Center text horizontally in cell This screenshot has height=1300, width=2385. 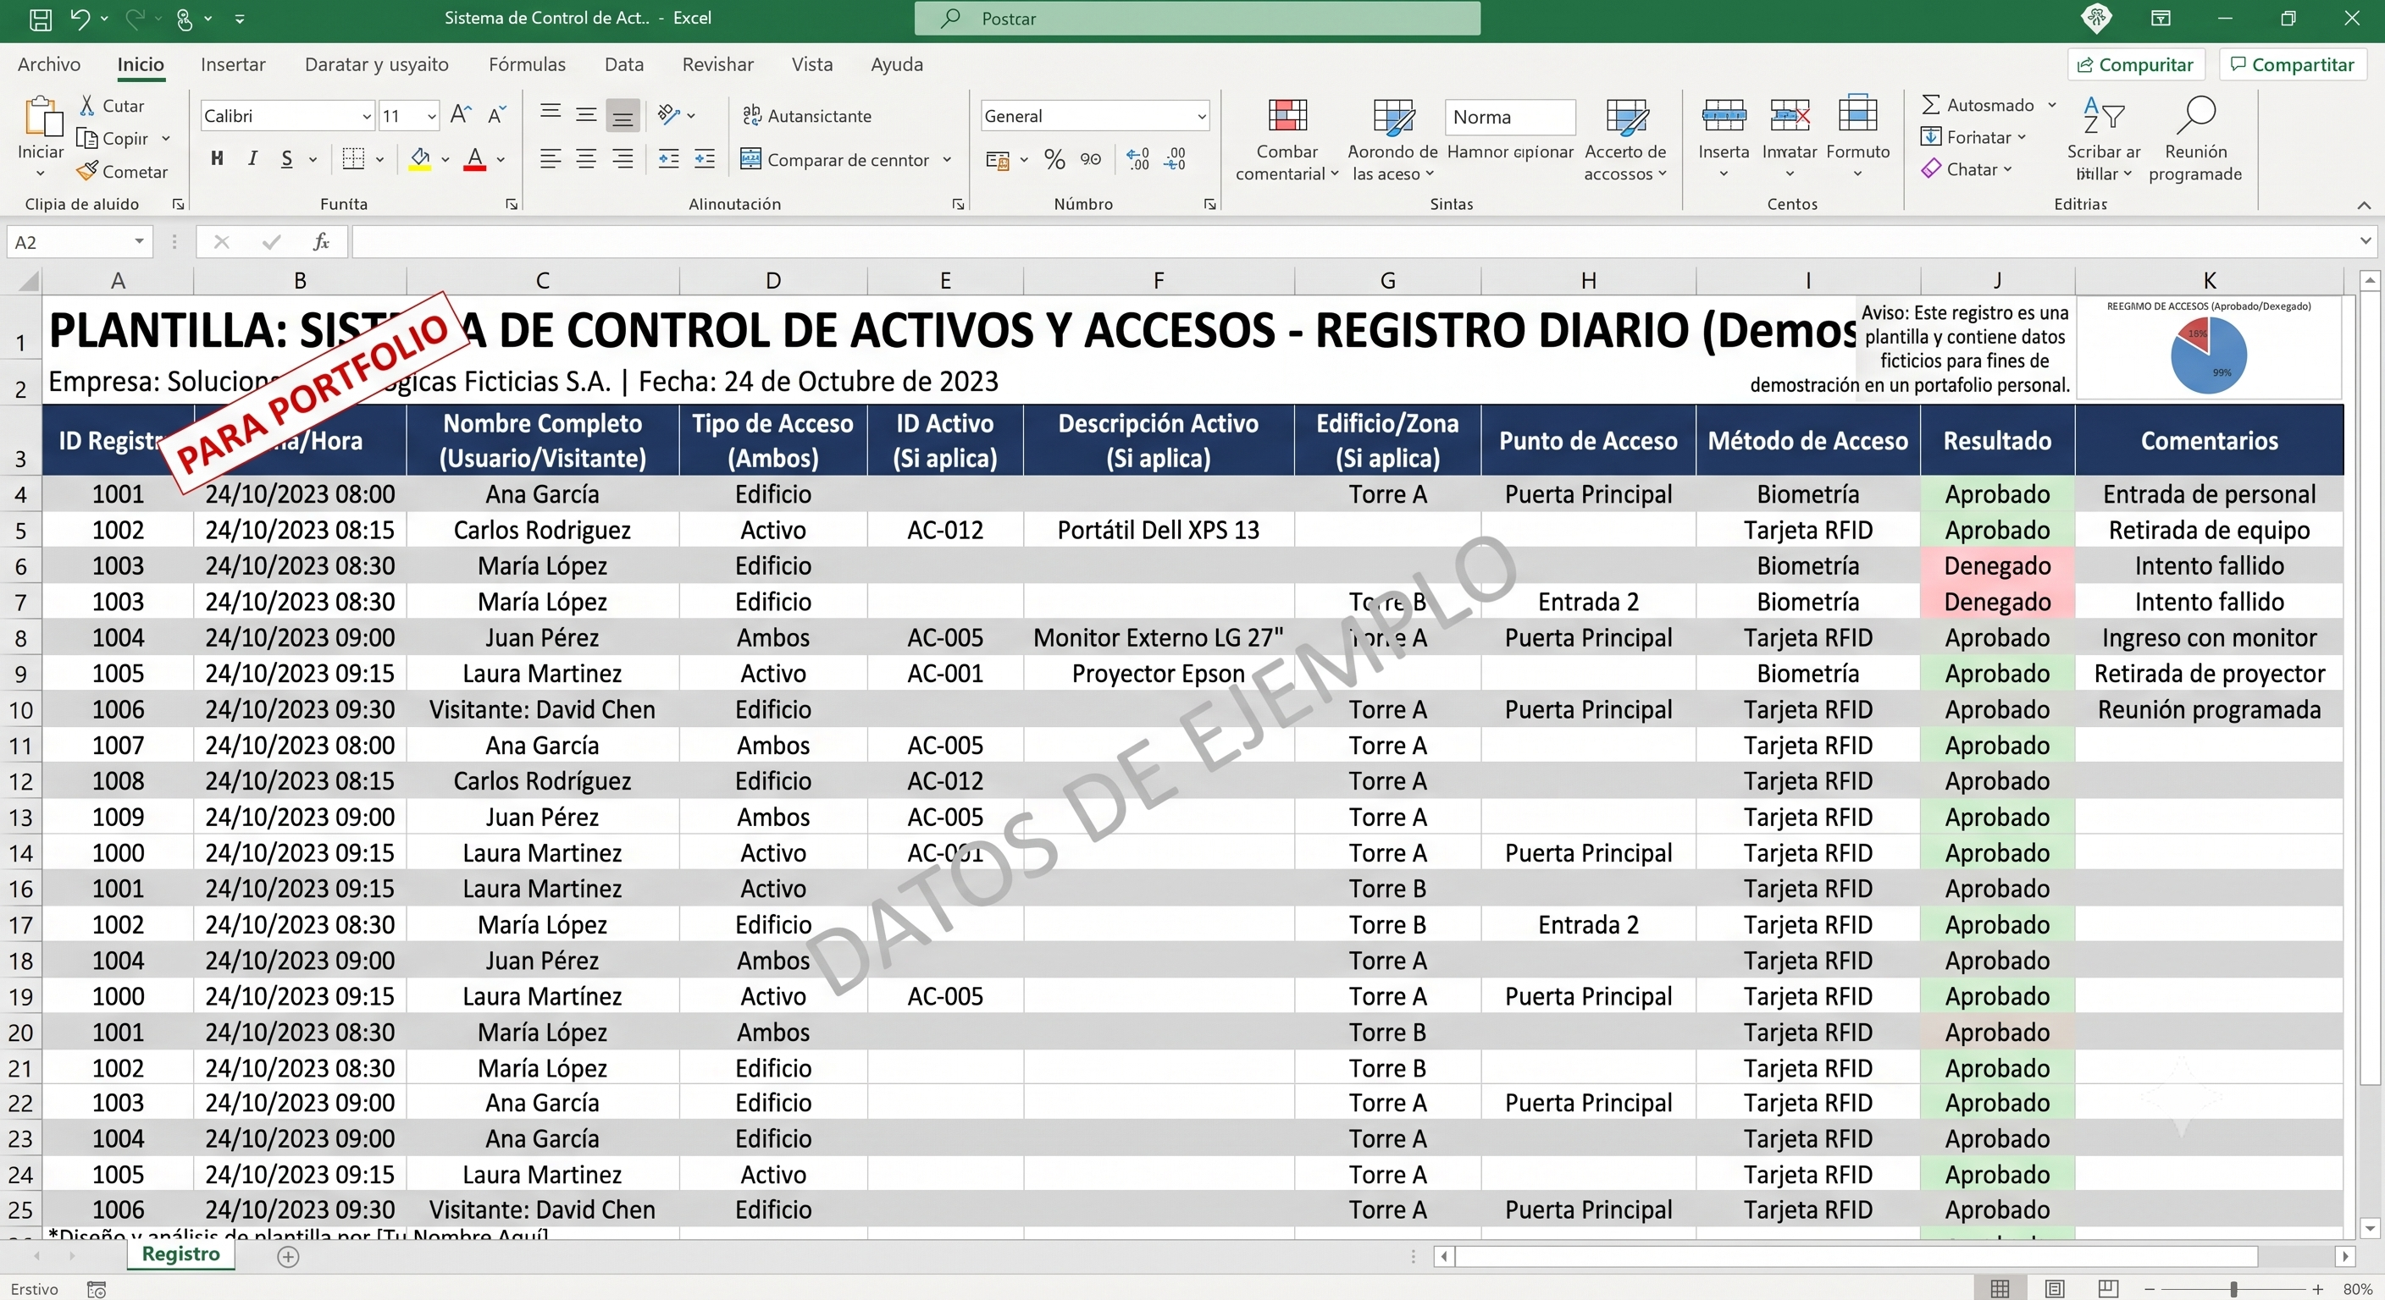586,159
